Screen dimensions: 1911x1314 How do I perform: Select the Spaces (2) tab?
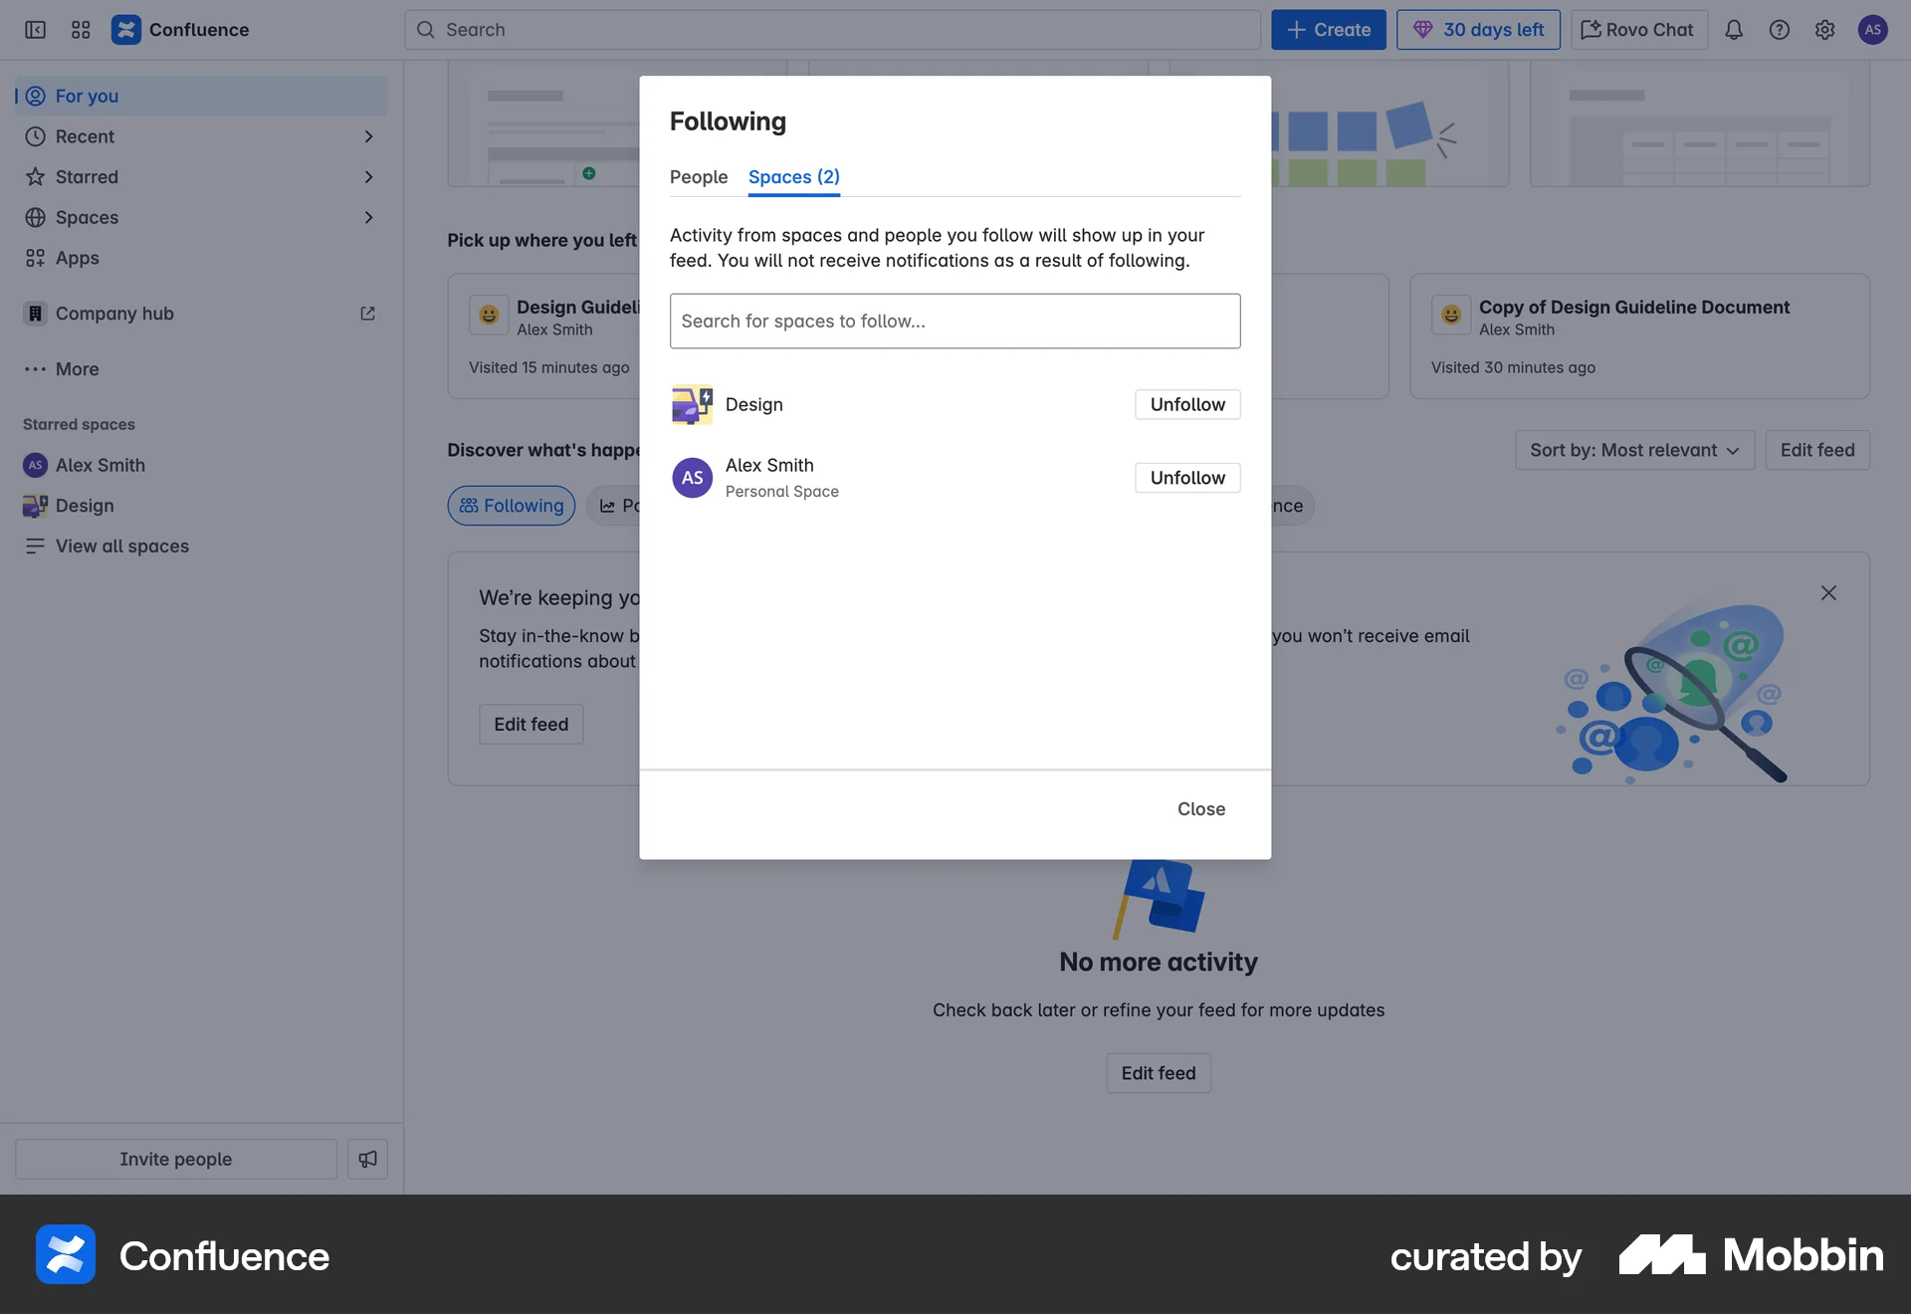click(x=793, y=177)
